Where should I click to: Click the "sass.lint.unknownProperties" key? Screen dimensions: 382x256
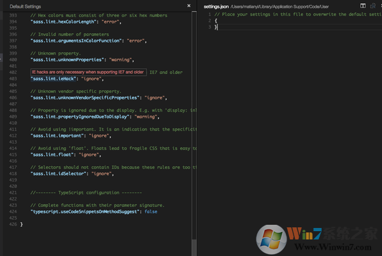(67, 60)
